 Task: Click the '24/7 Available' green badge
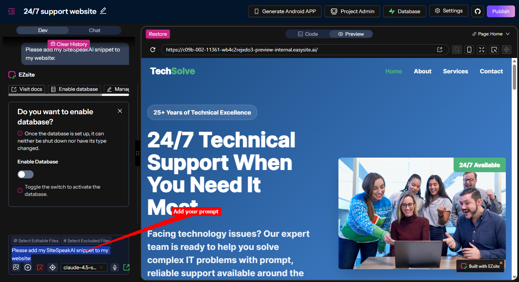[480, 165]
